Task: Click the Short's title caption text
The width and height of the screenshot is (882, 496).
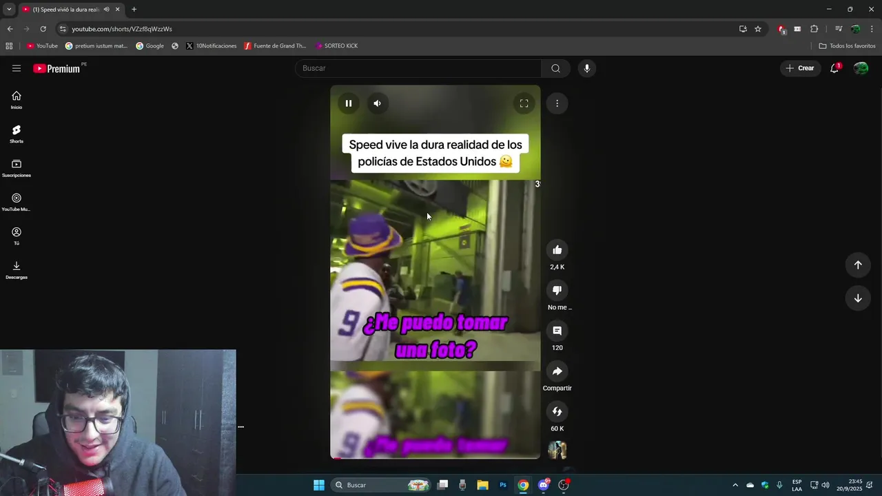Action: (x=435, y=153)
